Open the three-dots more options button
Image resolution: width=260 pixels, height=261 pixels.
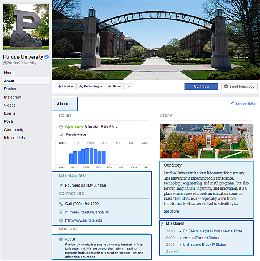click(x=128, y=87)
